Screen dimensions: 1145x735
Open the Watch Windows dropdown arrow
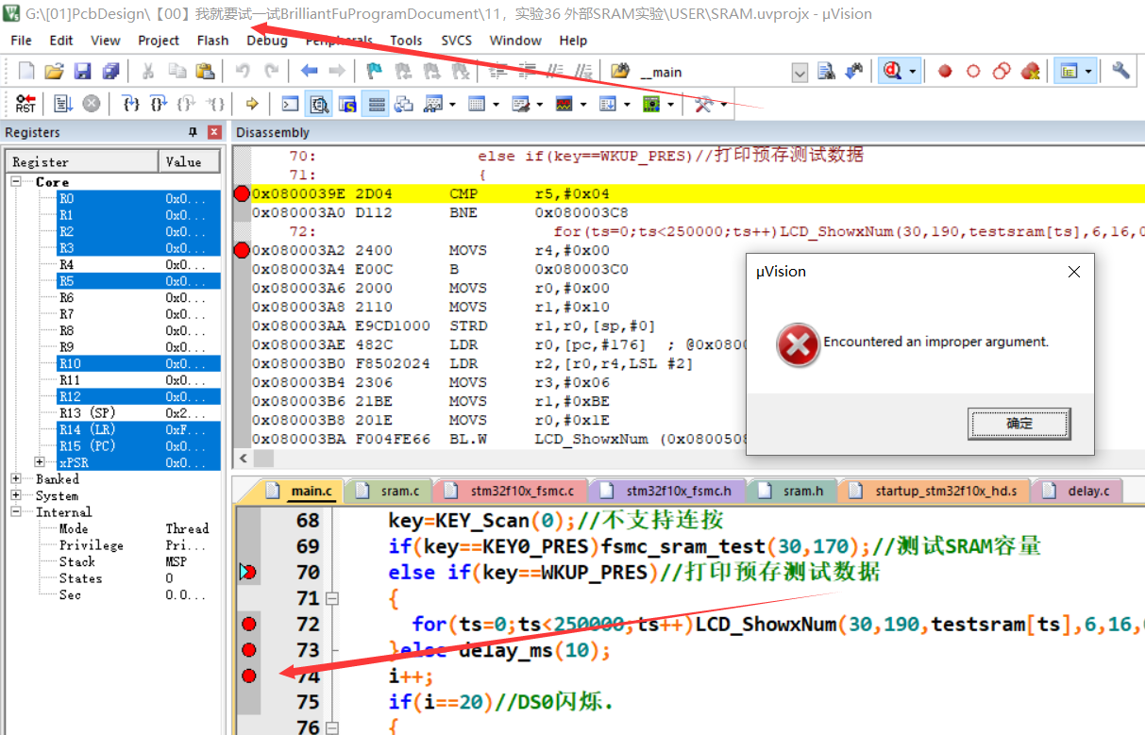452,104
